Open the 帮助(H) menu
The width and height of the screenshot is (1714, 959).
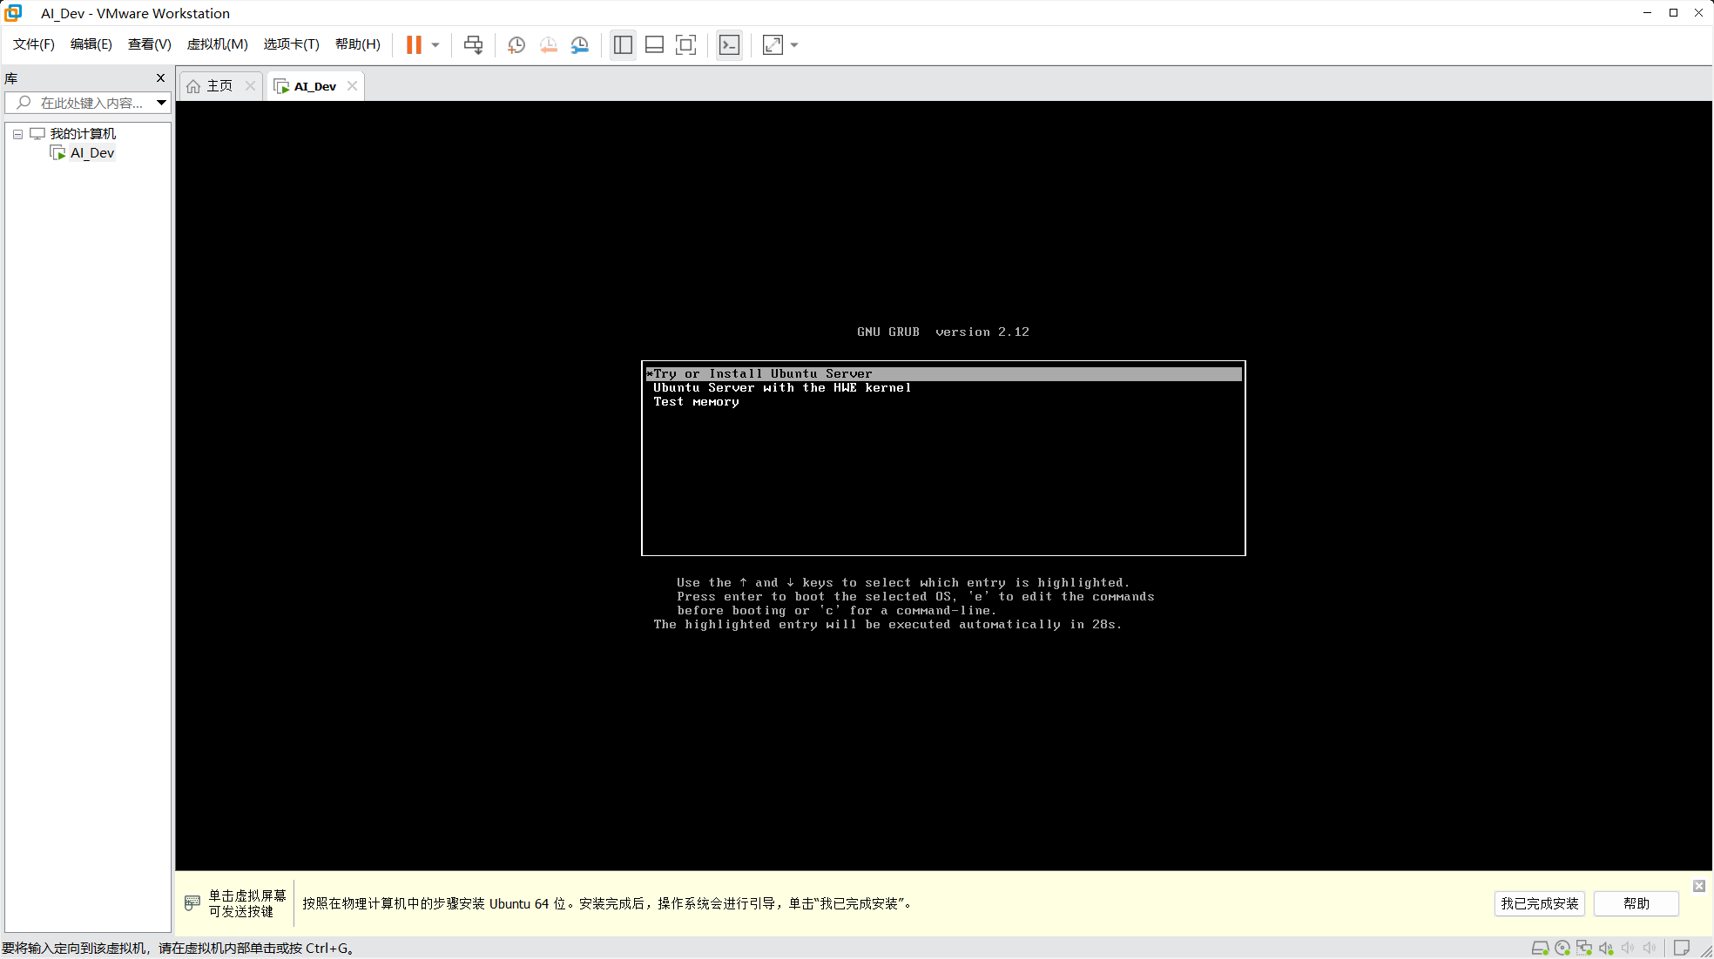coord(357,44)
